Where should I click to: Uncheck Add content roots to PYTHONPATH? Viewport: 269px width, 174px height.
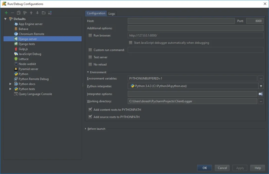click(x=90, y=109)
